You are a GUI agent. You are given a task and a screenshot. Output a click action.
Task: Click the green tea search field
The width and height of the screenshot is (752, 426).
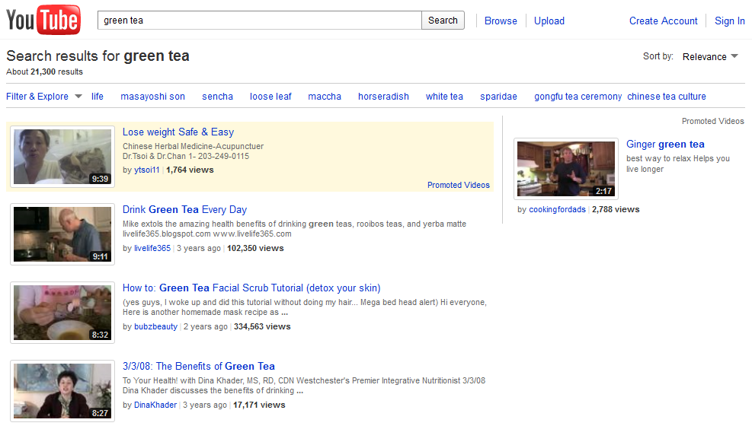click(x=260, y=20)
